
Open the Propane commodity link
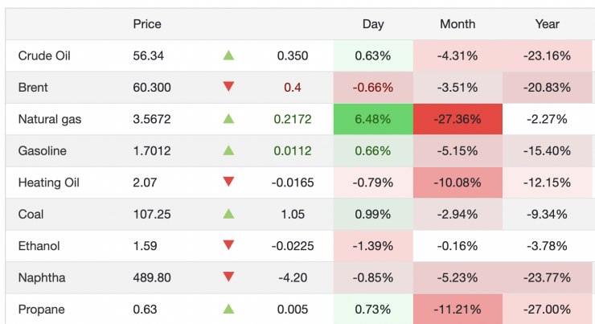(41, 310)
